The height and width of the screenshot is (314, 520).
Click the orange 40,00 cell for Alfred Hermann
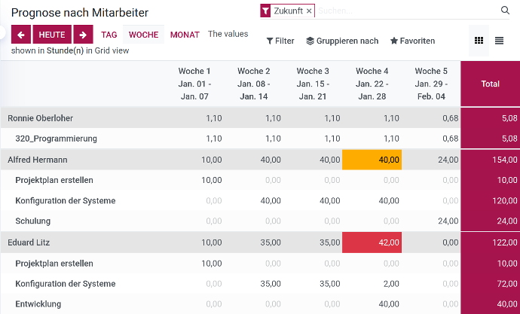click(x=372, y=160)
